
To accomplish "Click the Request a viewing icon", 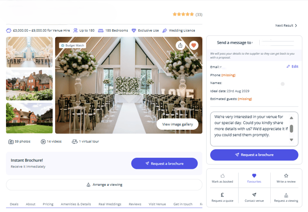I will pyautogui.click(x=286, y=195).
